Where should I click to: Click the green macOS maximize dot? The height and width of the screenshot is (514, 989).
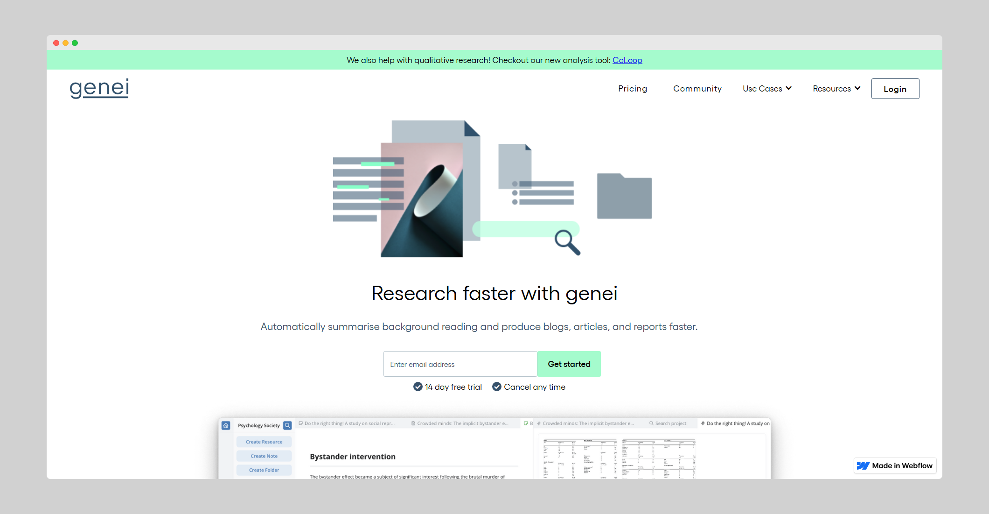click(75, 43)
